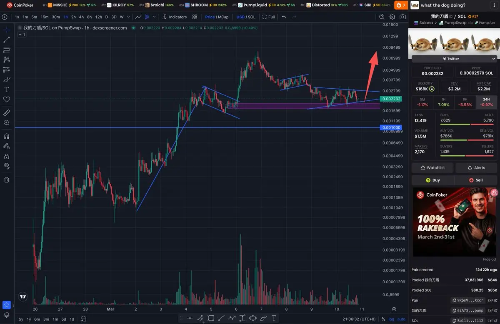
Task: Open the heart icons tool
Action: point(7,100)
